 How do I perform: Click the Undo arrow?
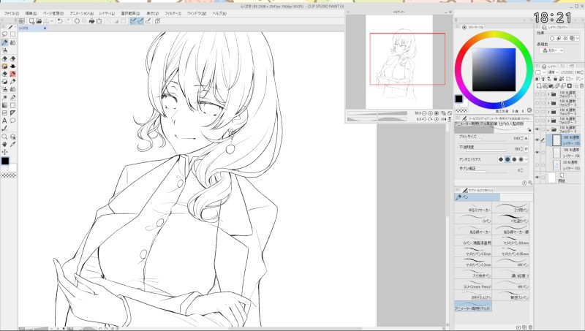(60, 21)
